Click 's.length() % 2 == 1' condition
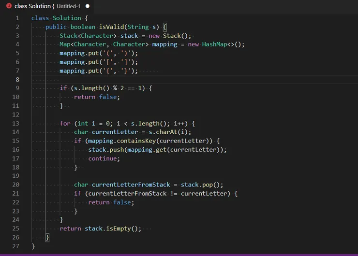 coord(107,88)
